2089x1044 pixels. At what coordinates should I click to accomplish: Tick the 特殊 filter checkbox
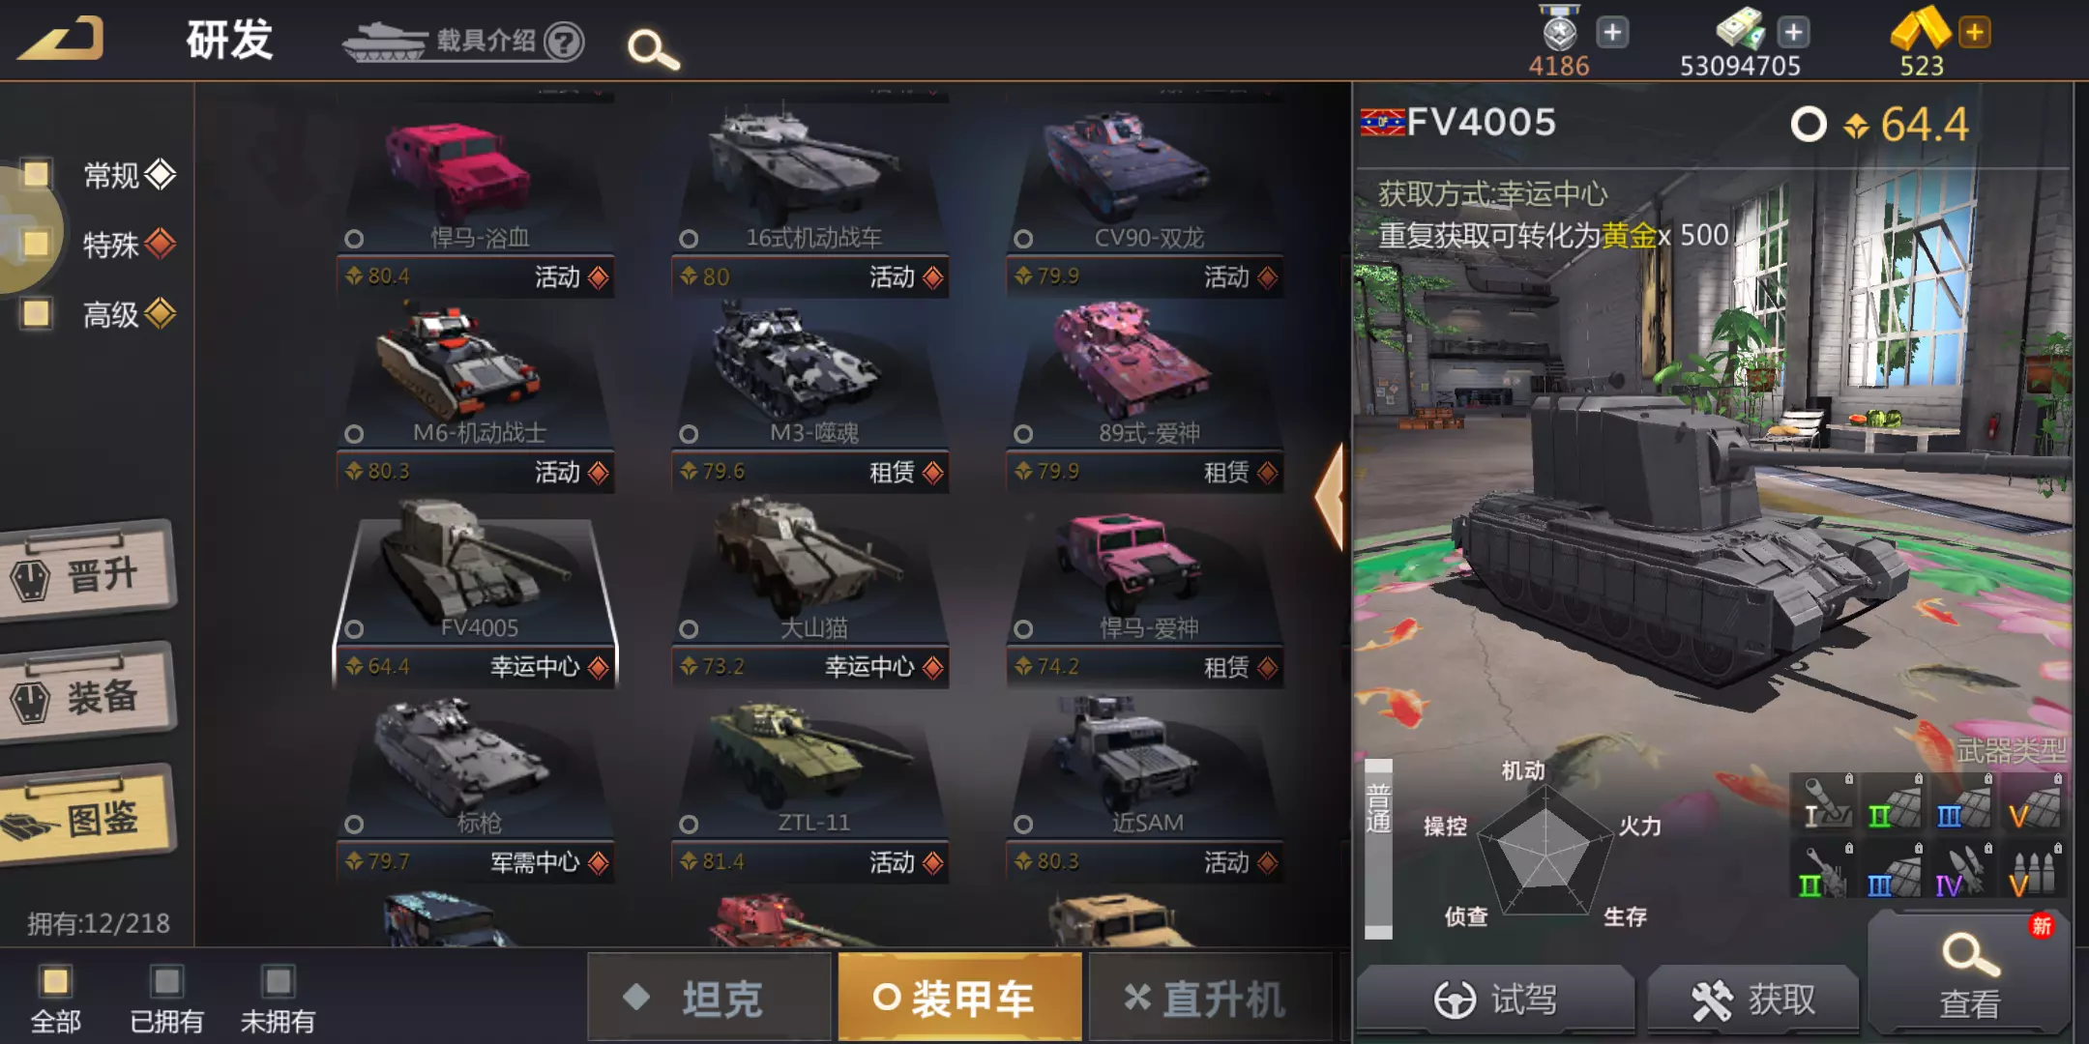click(37, 243)
